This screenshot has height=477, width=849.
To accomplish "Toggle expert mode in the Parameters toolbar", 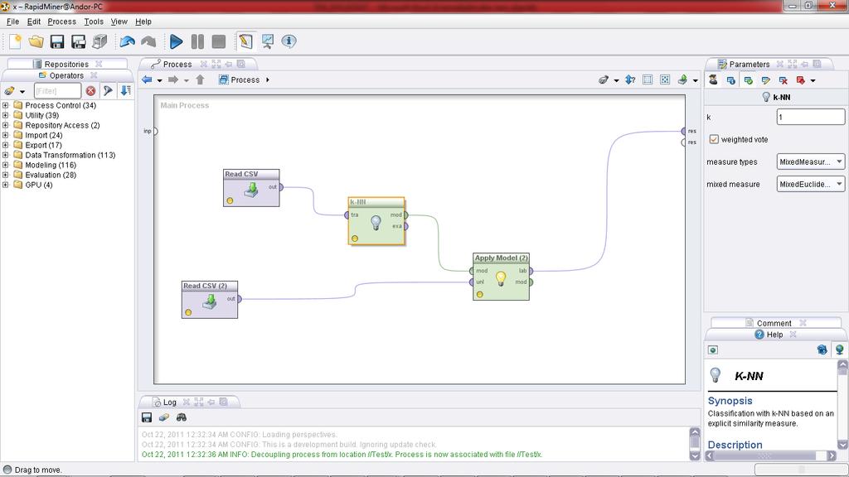I will click(714, 80).
